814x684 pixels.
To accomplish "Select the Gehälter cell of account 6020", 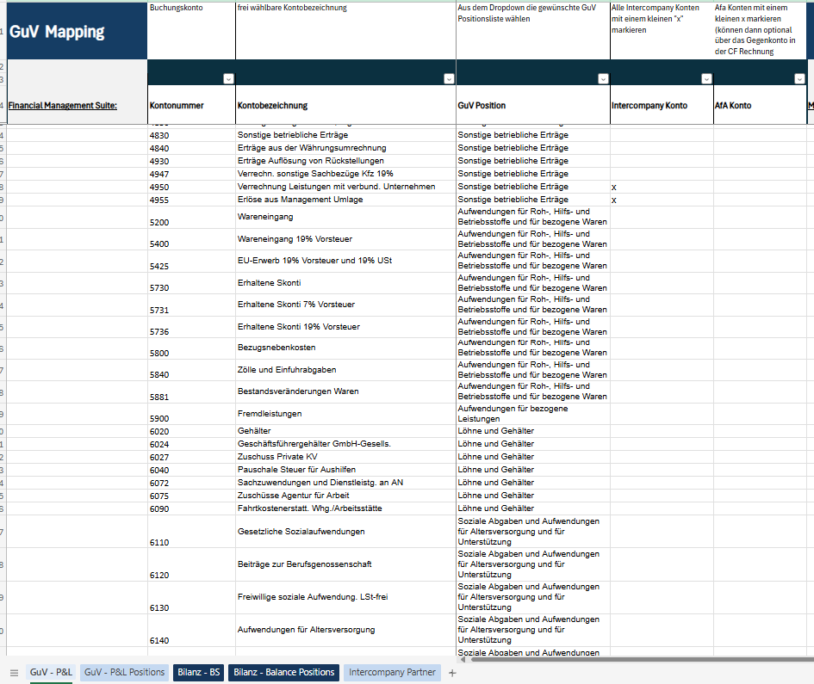I will click(345, 431).
